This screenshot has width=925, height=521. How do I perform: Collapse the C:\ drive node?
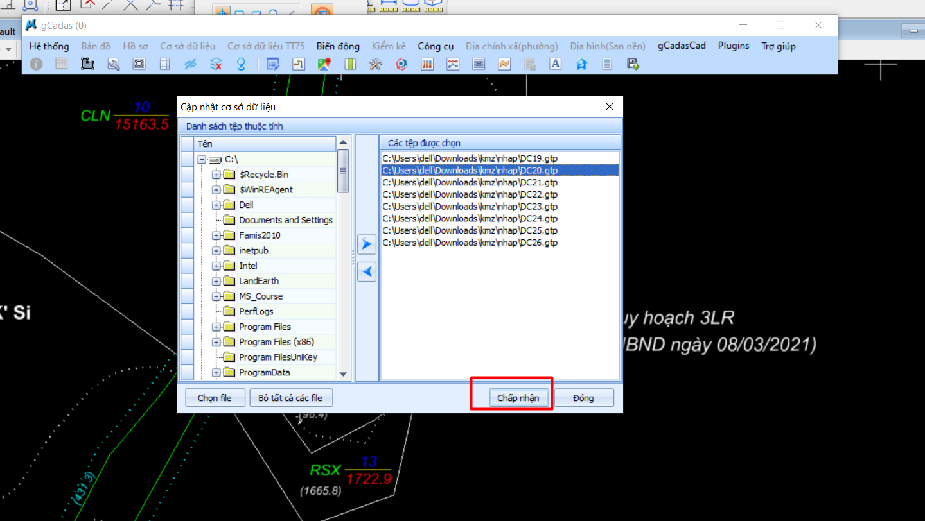(x=202, y=159)
